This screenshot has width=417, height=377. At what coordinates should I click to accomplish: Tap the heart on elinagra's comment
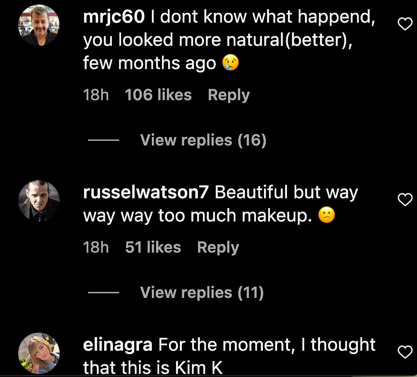[405, 352]
